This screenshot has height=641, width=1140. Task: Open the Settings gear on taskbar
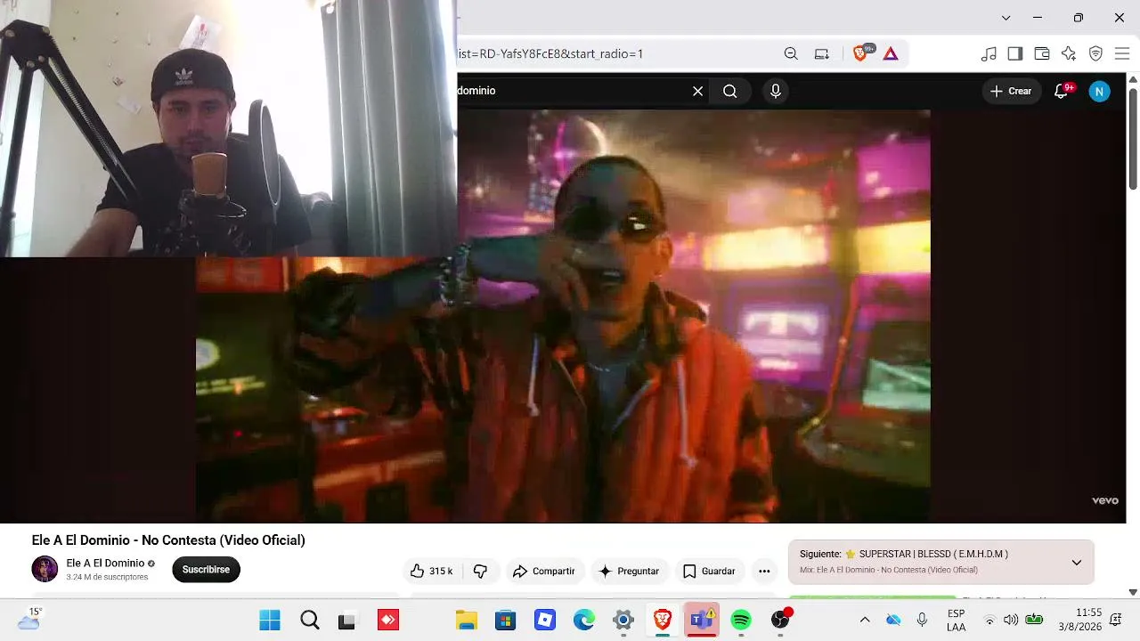coord(623,620)
